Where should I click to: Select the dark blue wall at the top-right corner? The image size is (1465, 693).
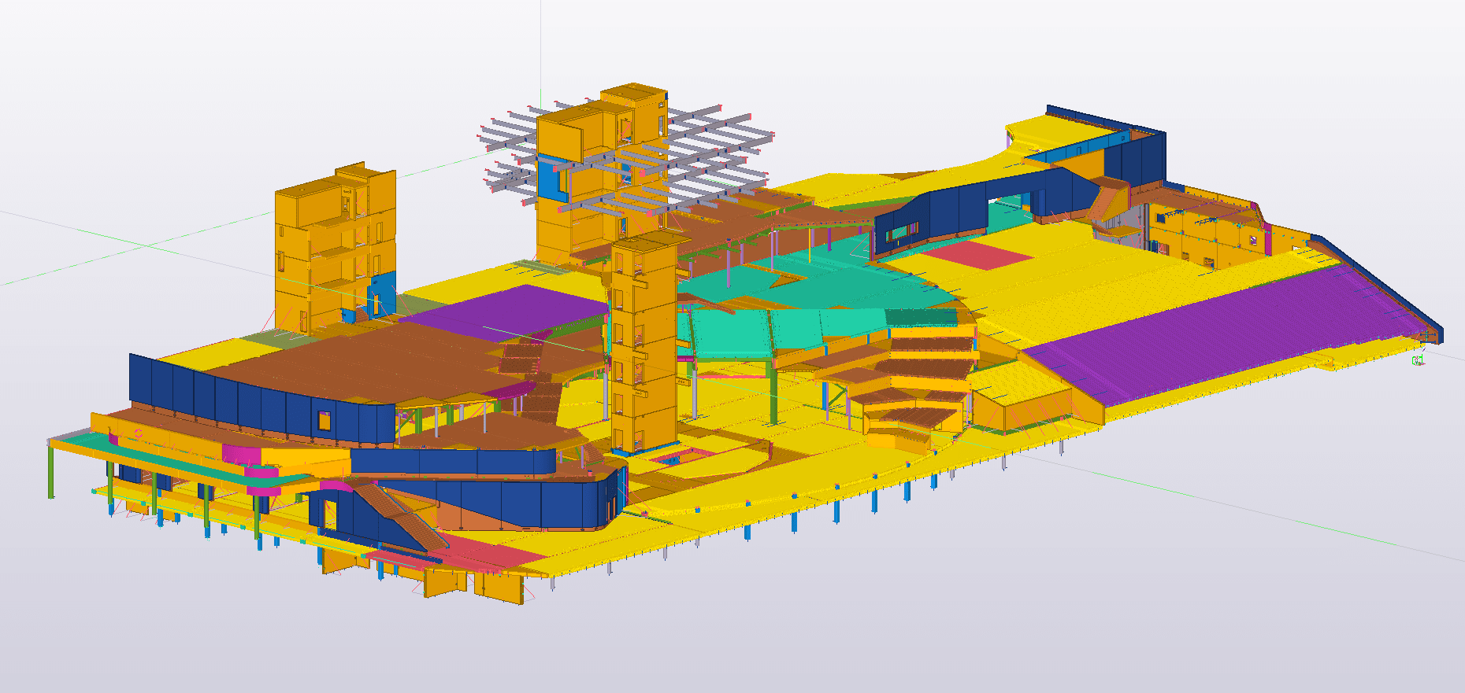tap(1134, 156)
